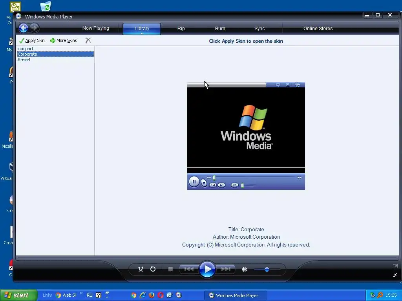Delete the selected skin with the X icon
Image resolution: width=402 pixels, height=301 pixels.
click(x=88, y=40)
